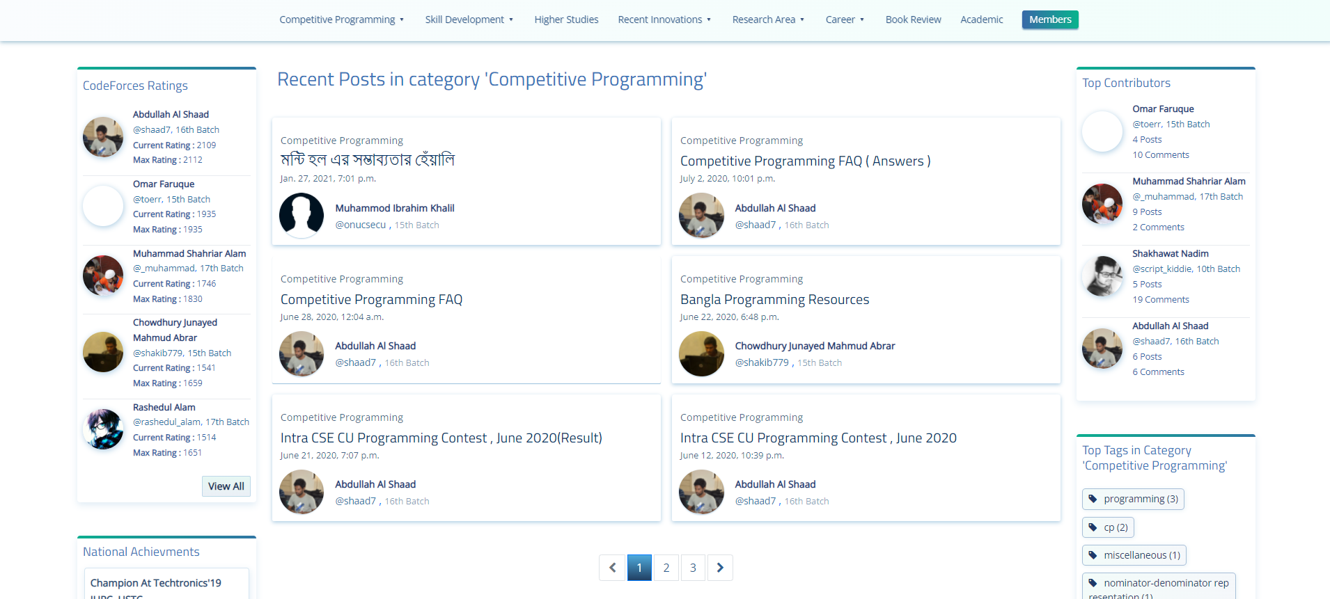Go to the Higher Studies menu item
Screen dimensions: 1330x599
(566, 19)
